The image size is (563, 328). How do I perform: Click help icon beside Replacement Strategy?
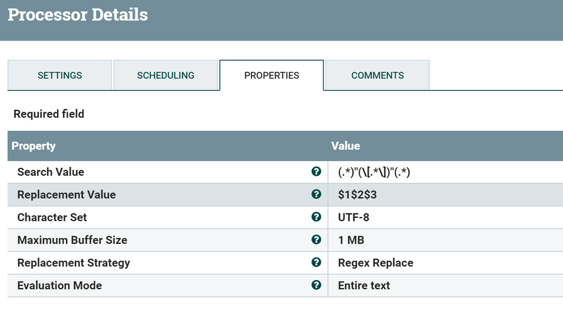(x=316, y=262)
